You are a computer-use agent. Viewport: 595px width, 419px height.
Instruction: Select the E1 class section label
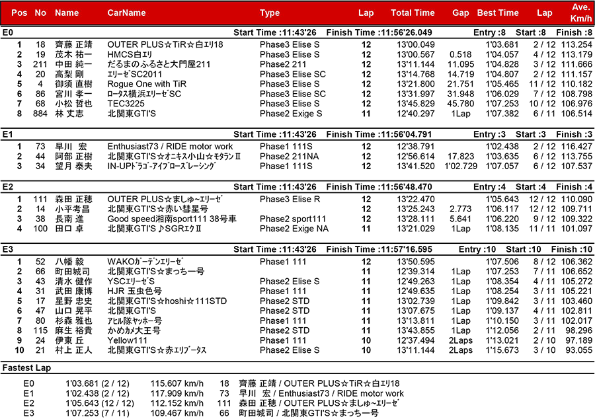click(x=7, y=135)
